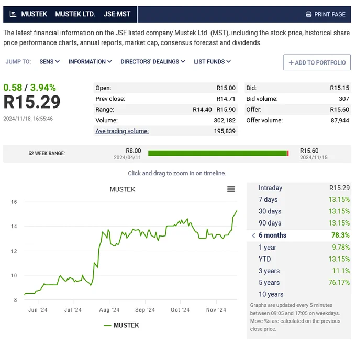Open the LIST FUNDS dropdown
This screenshot has width=356, height=343.
[x=212, y=62]
